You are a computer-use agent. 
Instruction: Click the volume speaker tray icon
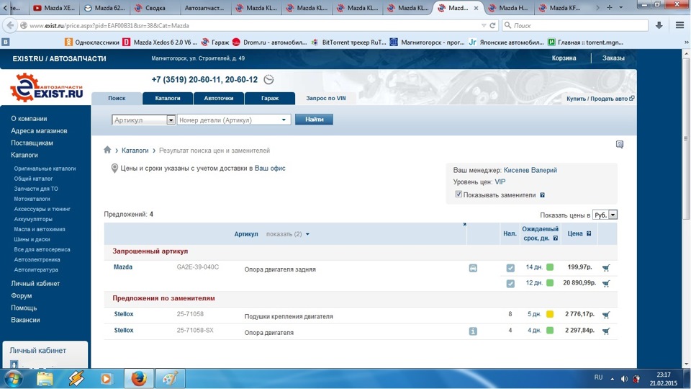coord(624,378)
